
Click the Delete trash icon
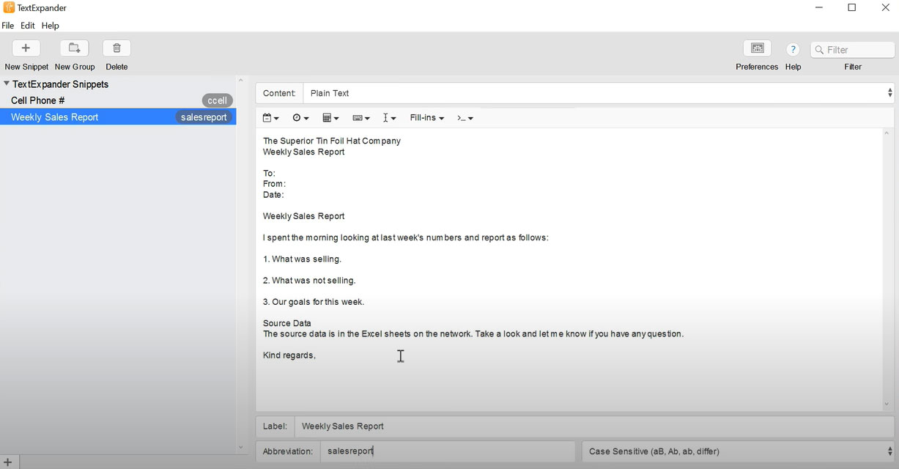coord(116,48)
